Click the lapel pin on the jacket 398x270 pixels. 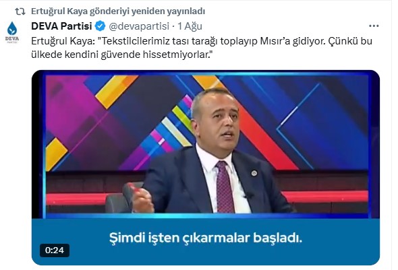tap(254, 173)
